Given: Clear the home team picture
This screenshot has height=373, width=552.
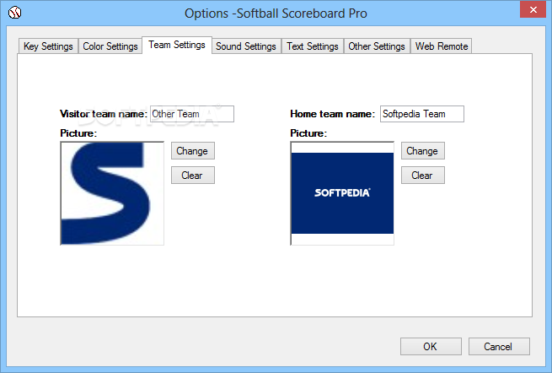Looking at the screenshot, I should [422, 176].
